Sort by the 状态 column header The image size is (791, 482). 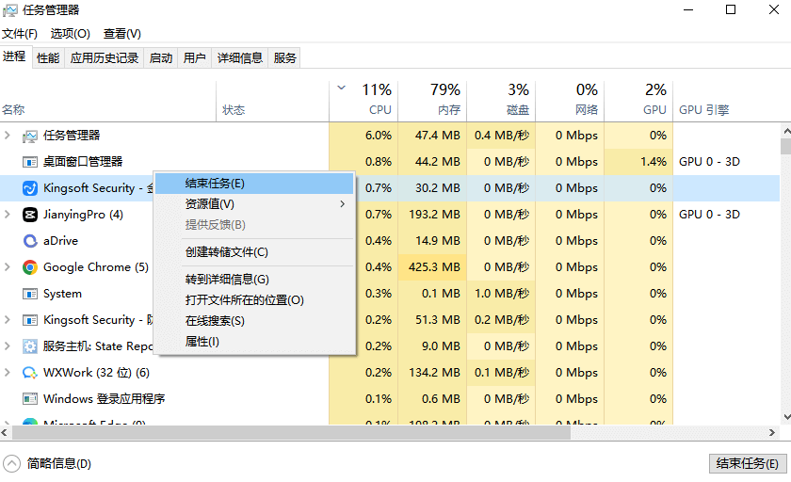(x=273, y=102)
